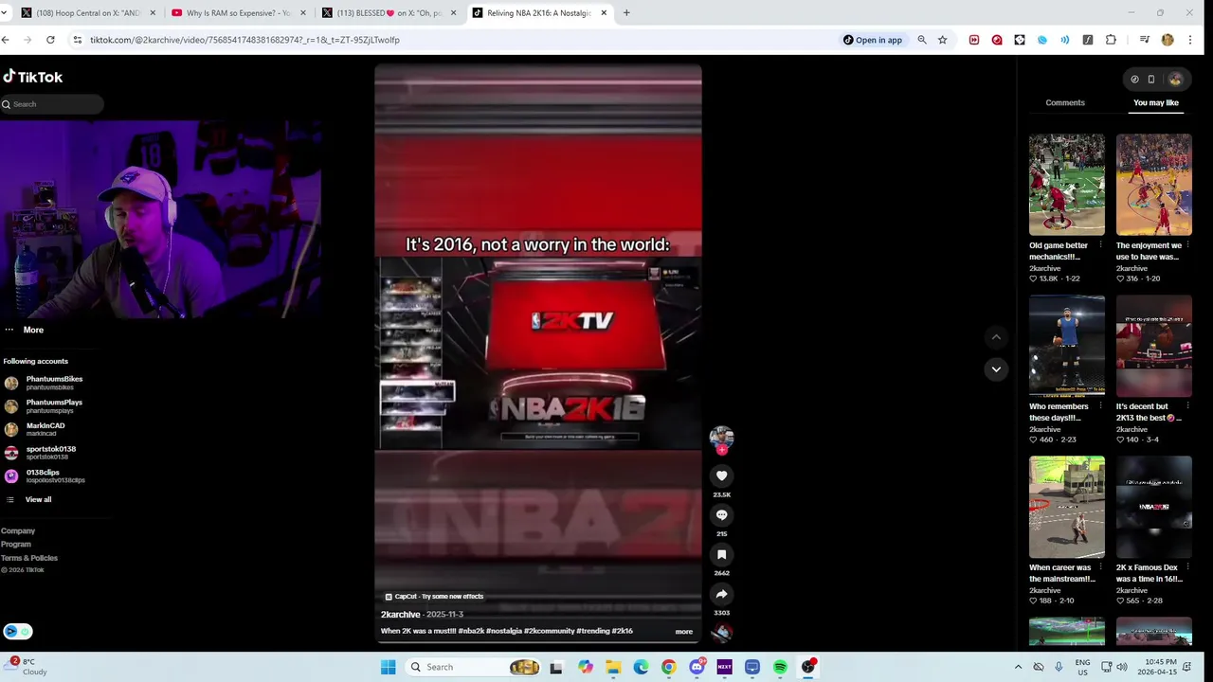Open the 'Who remembers these days!!!' video thumbnail
This screenshot has height=682, width=1213.
coord(1067,346)
